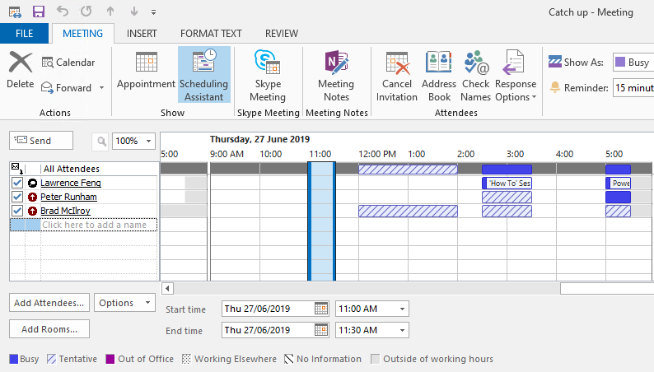This screenshot has height=372, width=654.
Task: Uncheck Lawrence Feng attendee checkbox
Action: (x=17, y=183)
